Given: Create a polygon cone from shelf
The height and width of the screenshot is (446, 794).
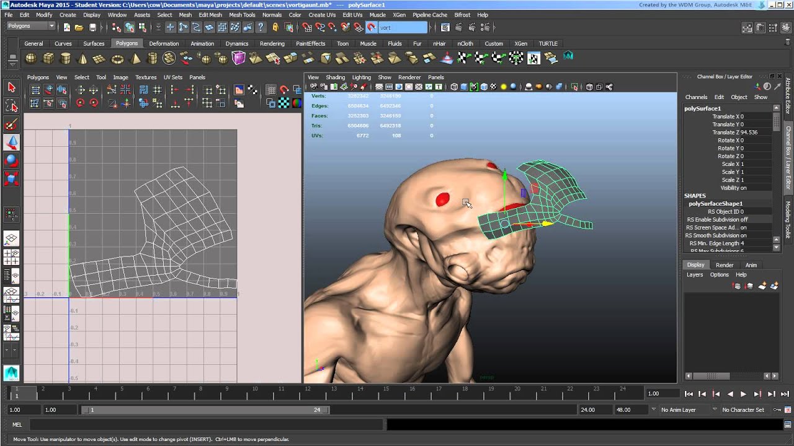Looking at the screenshot, I should (x=82, y=58).
